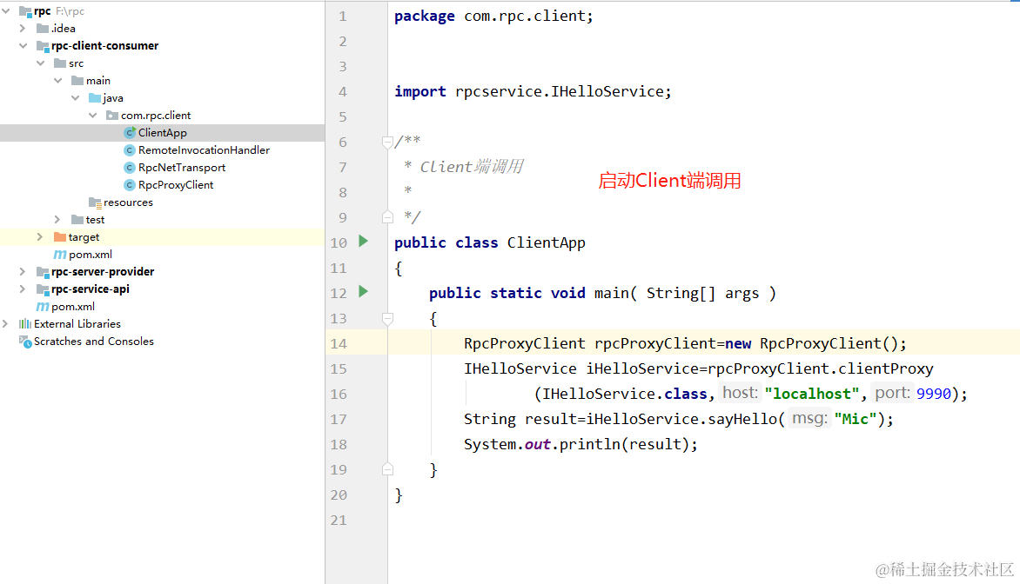Select pom.xml under rpc-client-consumer
The height and width of the screenshot is (584, 1020).
click(x=163, y=255)
